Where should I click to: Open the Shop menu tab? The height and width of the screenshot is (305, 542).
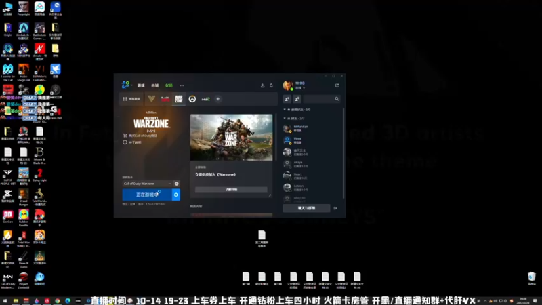coord(155,85)
